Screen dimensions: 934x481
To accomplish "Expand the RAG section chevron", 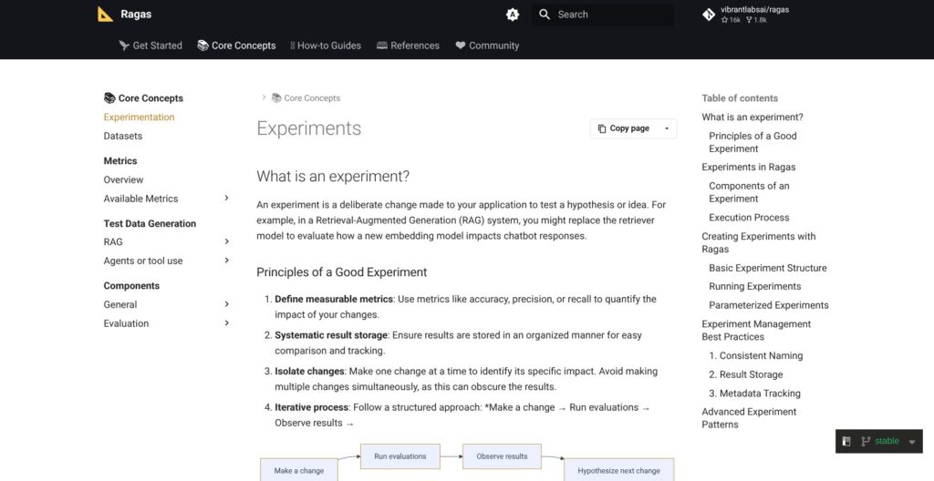I will tap(226, 241).
